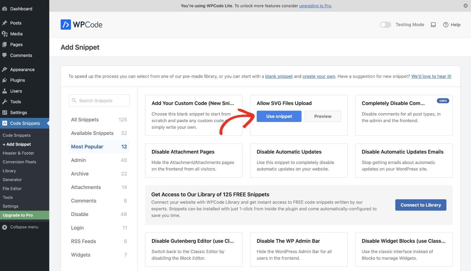Image resolution: width=471 pixels, height=271 pixels.
Task: Open the Appearance paintbrush icon
Action: click(5, 69)
